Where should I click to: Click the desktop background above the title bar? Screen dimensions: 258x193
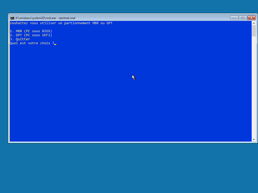click(129, 6)
